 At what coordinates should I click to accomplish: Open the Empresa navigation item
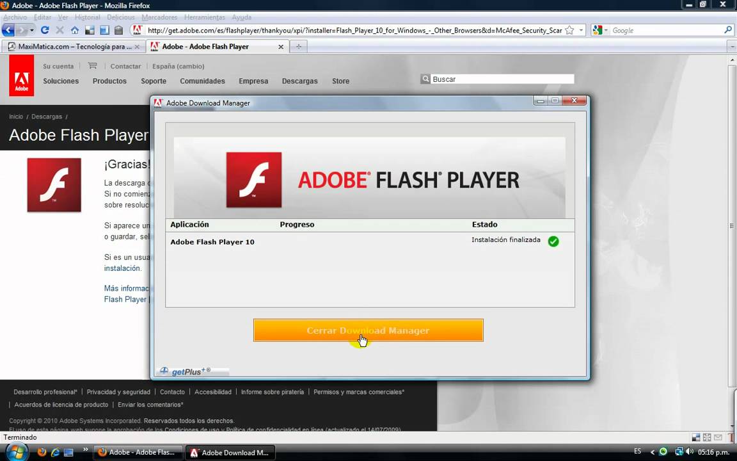click(x=253, y=81)
